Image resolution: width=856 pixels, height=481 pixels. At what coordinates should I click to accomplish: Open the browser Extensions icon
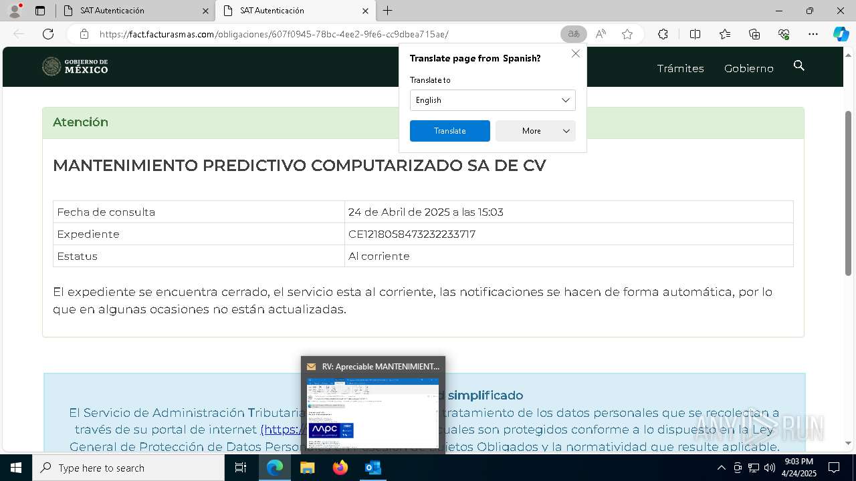point(663,34)
